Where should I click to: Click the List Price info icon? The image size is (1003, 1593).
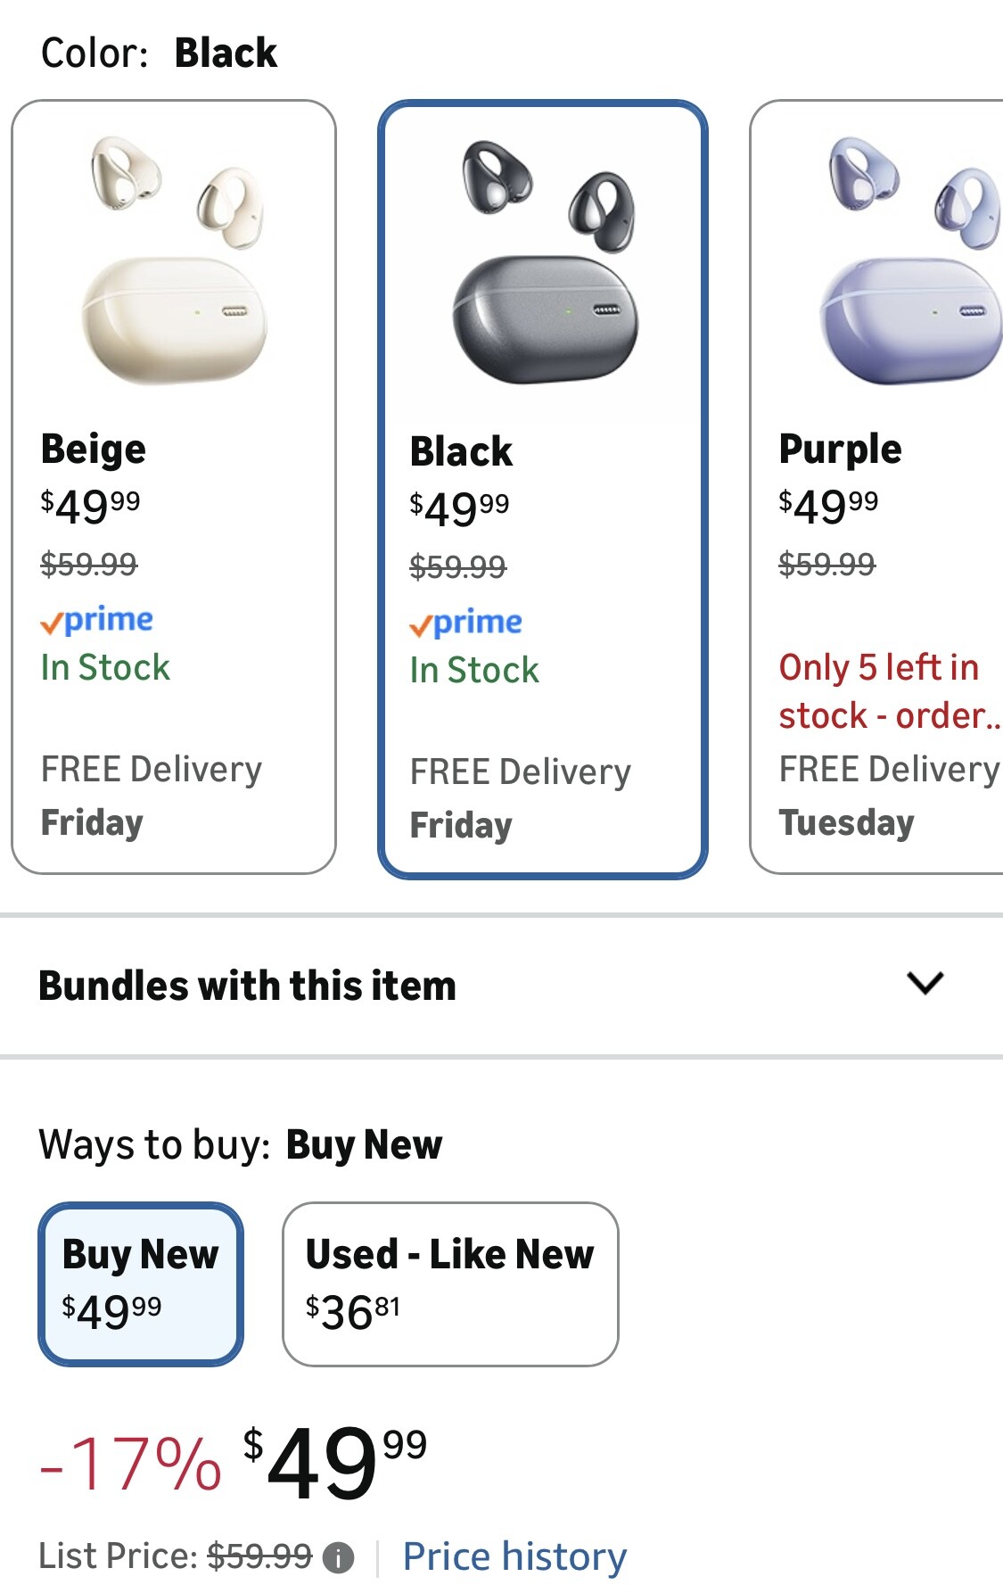tap(338, 1558)
